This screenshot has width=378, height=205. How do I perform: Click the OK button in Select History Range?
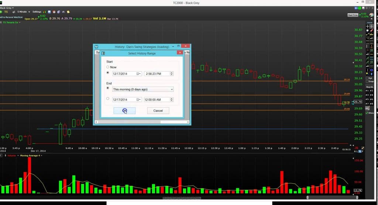[124, 111]
